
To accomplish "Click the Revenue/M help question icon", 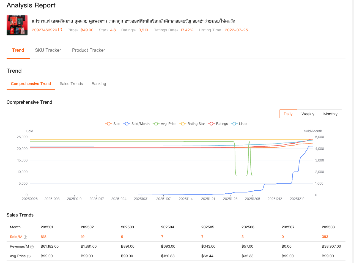I will click(x=32, y=247).
